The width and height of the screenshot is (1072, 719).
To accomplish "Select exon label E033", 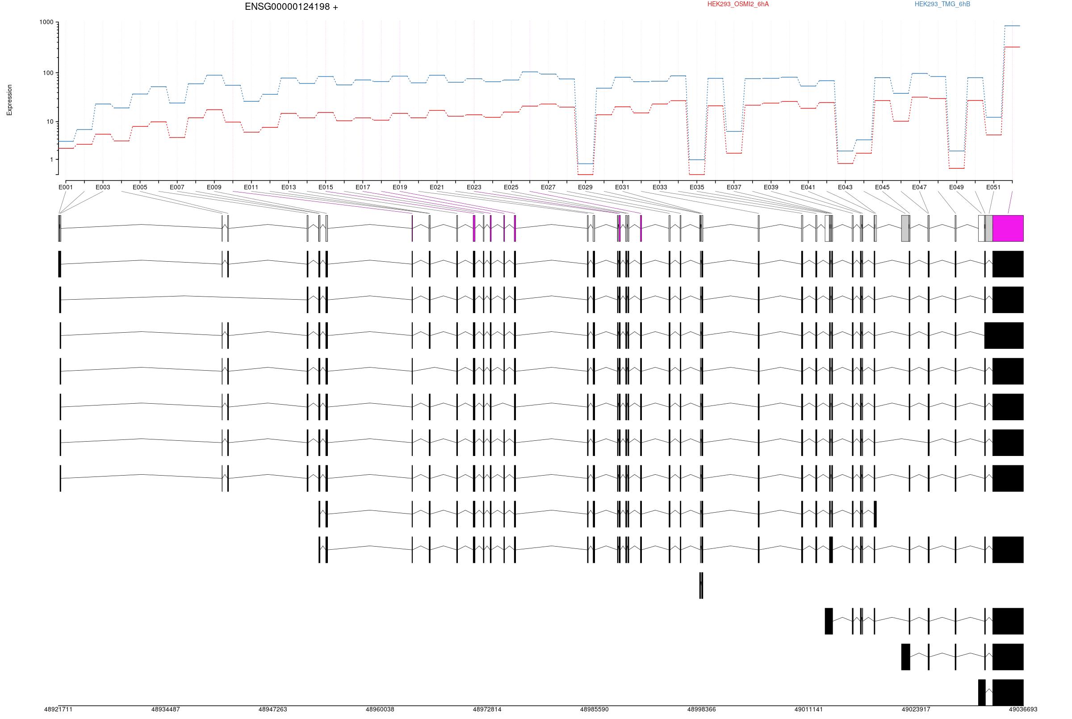I will tap(660, 187).
